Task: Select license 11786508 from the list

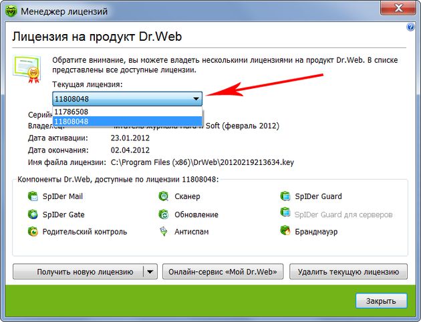Action: pos(127,112)
